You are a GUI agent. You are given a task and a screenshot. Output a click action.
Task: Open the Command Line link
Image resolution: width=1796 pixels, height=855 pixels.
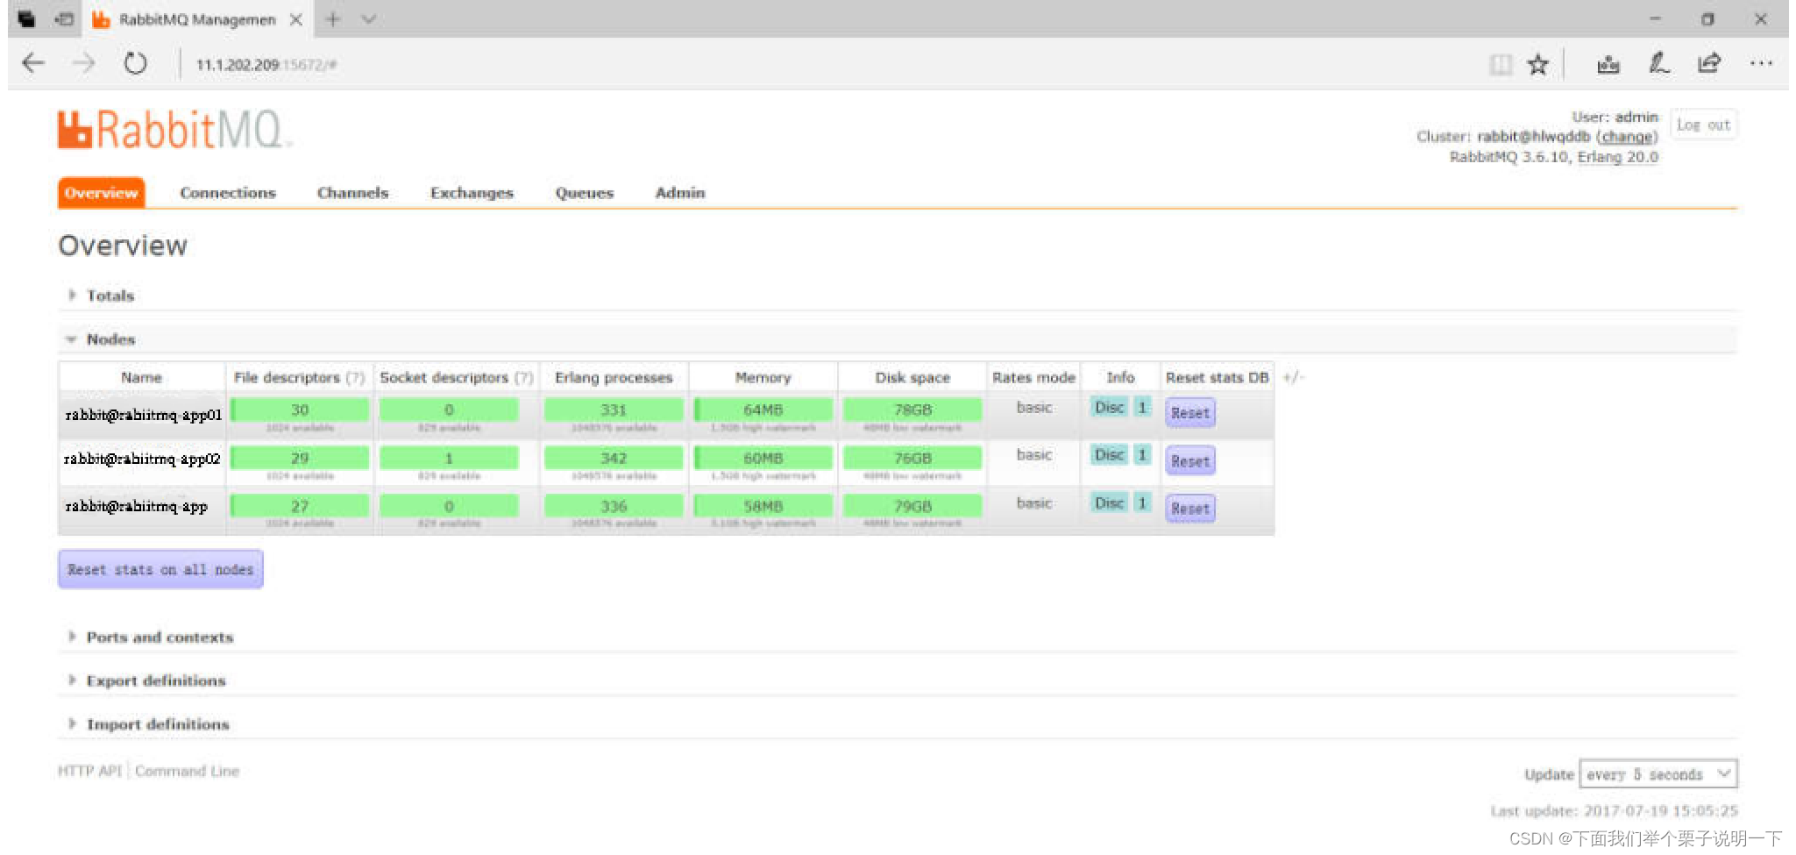tap(187, 772)
